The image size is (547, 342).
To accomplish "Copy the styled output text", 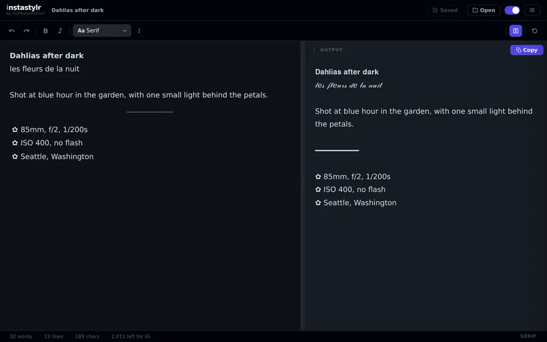I will click(526, 50).
